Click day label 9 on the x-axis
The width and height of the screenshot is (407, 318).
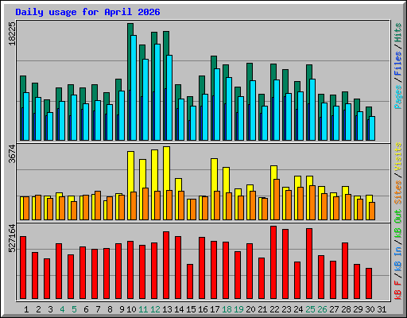click(122, 309)
